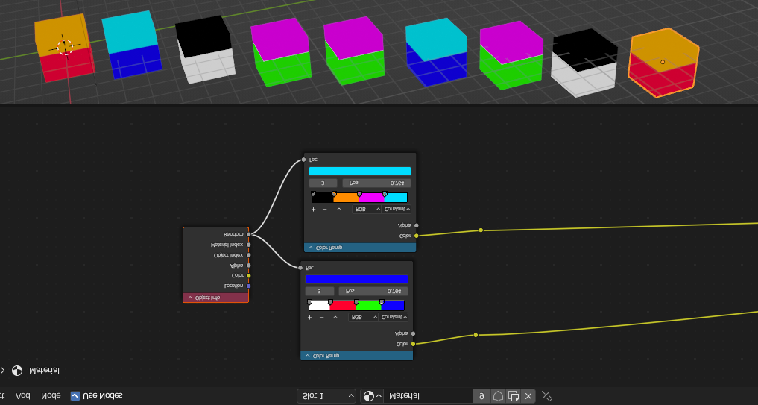This screenshot has height=405, width=758.
Task: Select the reroute dot on the lower yellow wire
Action: (476, 335)
